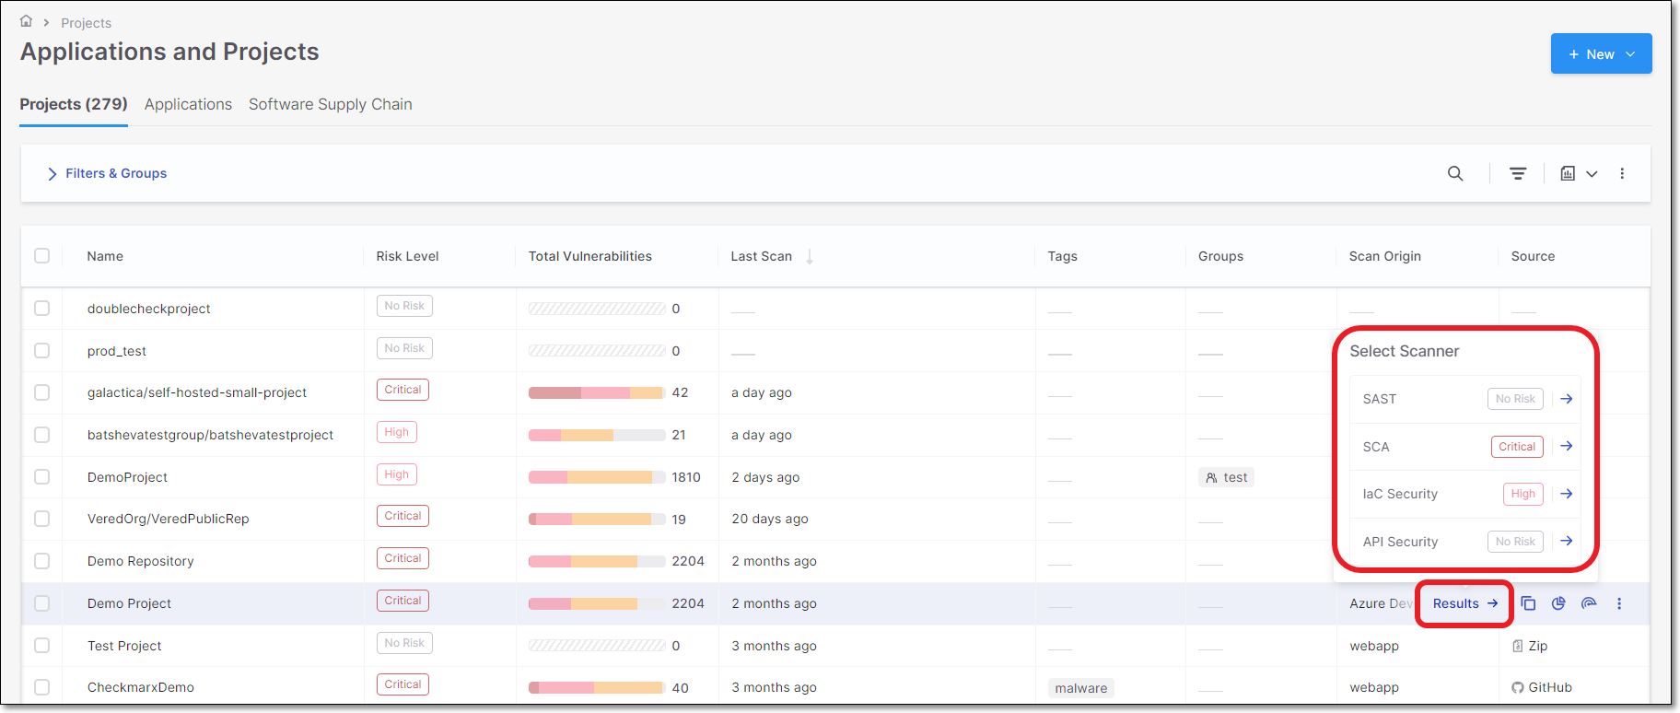Viewport: 1680px width, 713px height.
Task: Switch to the Software Supply Chain tab
Action: click(331, 104)
